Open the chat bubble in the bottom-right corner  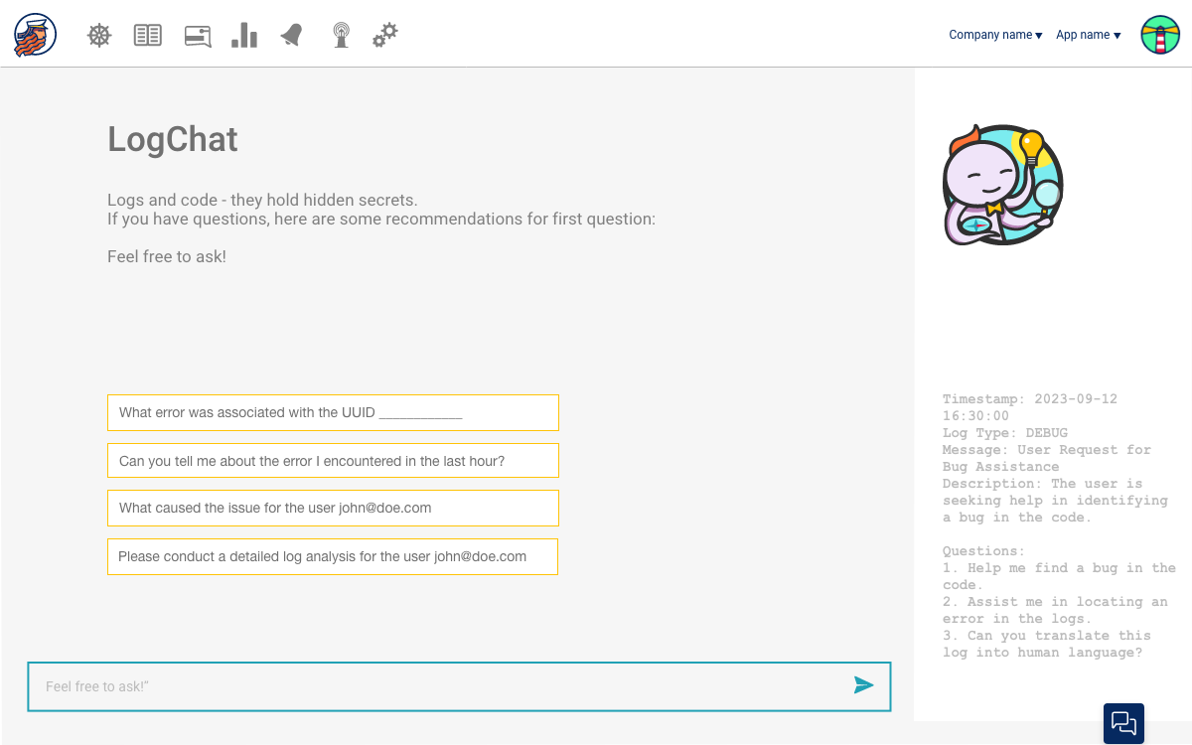coord(1123,723)
